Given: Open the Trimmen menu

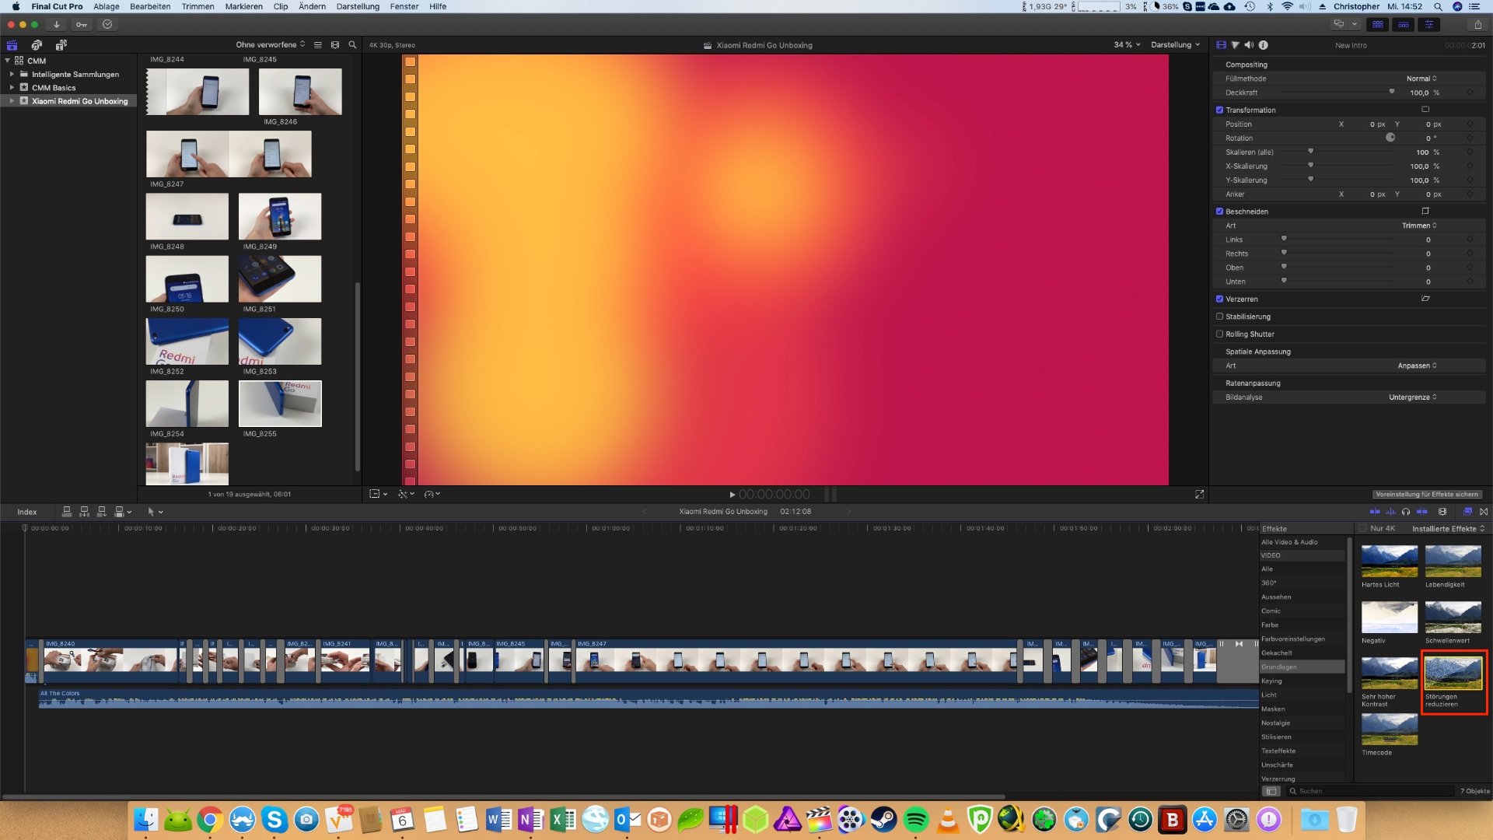Looking at the screenshot, I should click(198, 6).
